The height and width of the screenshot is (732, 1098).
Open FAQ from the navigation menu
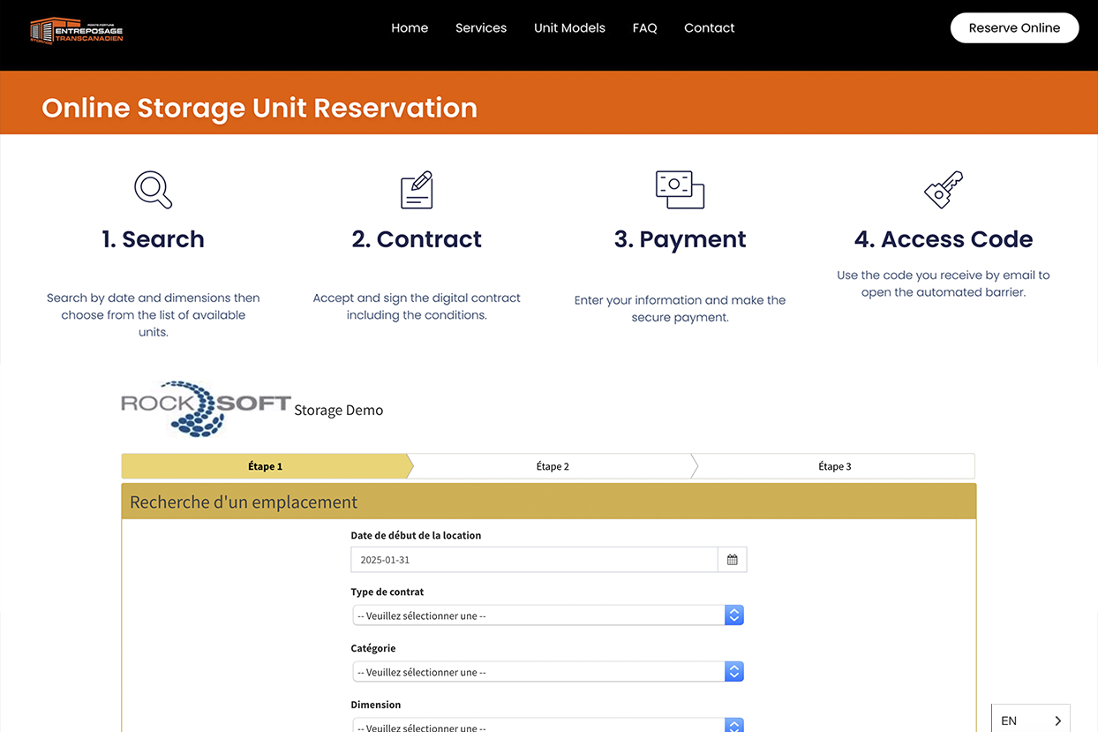pyautogui.click(x=644, y=27)
